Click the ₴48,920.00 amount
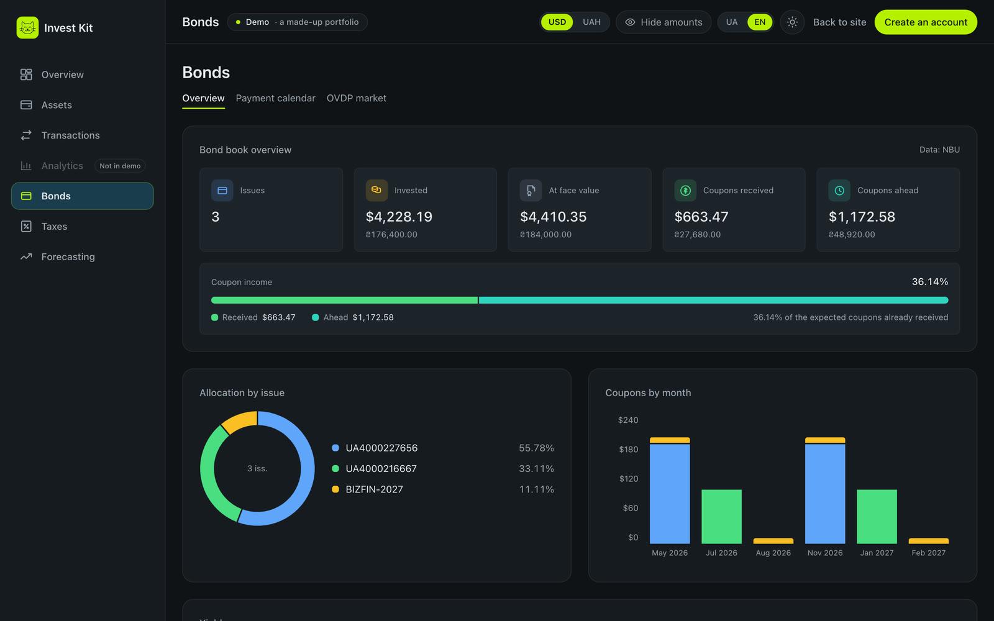Viewport: 994px width, 621px height. click(852, 235)
